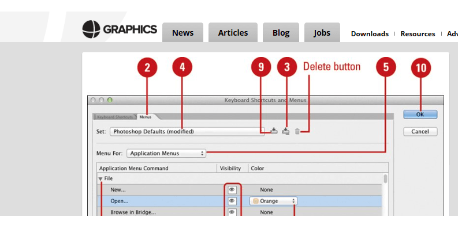Open the Menu For Application Menus dropdown
This screenshot has width=458, height=225.
tap(166, 154)
